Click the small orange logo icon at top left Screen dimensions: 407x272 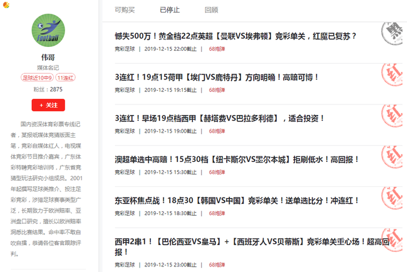pyautogui.click(x=6, y=4)
